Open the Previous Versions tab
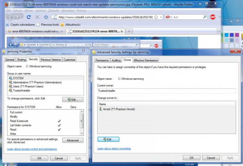The width and height of the screenshot is (243, 166). (51, 60)
